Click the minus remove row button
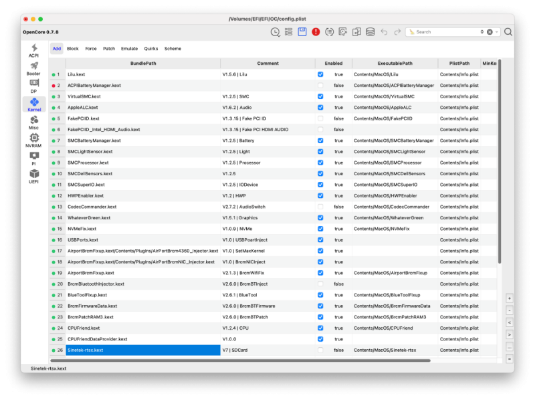The width and height of the screenshot is (535, 400). point(510,311)
